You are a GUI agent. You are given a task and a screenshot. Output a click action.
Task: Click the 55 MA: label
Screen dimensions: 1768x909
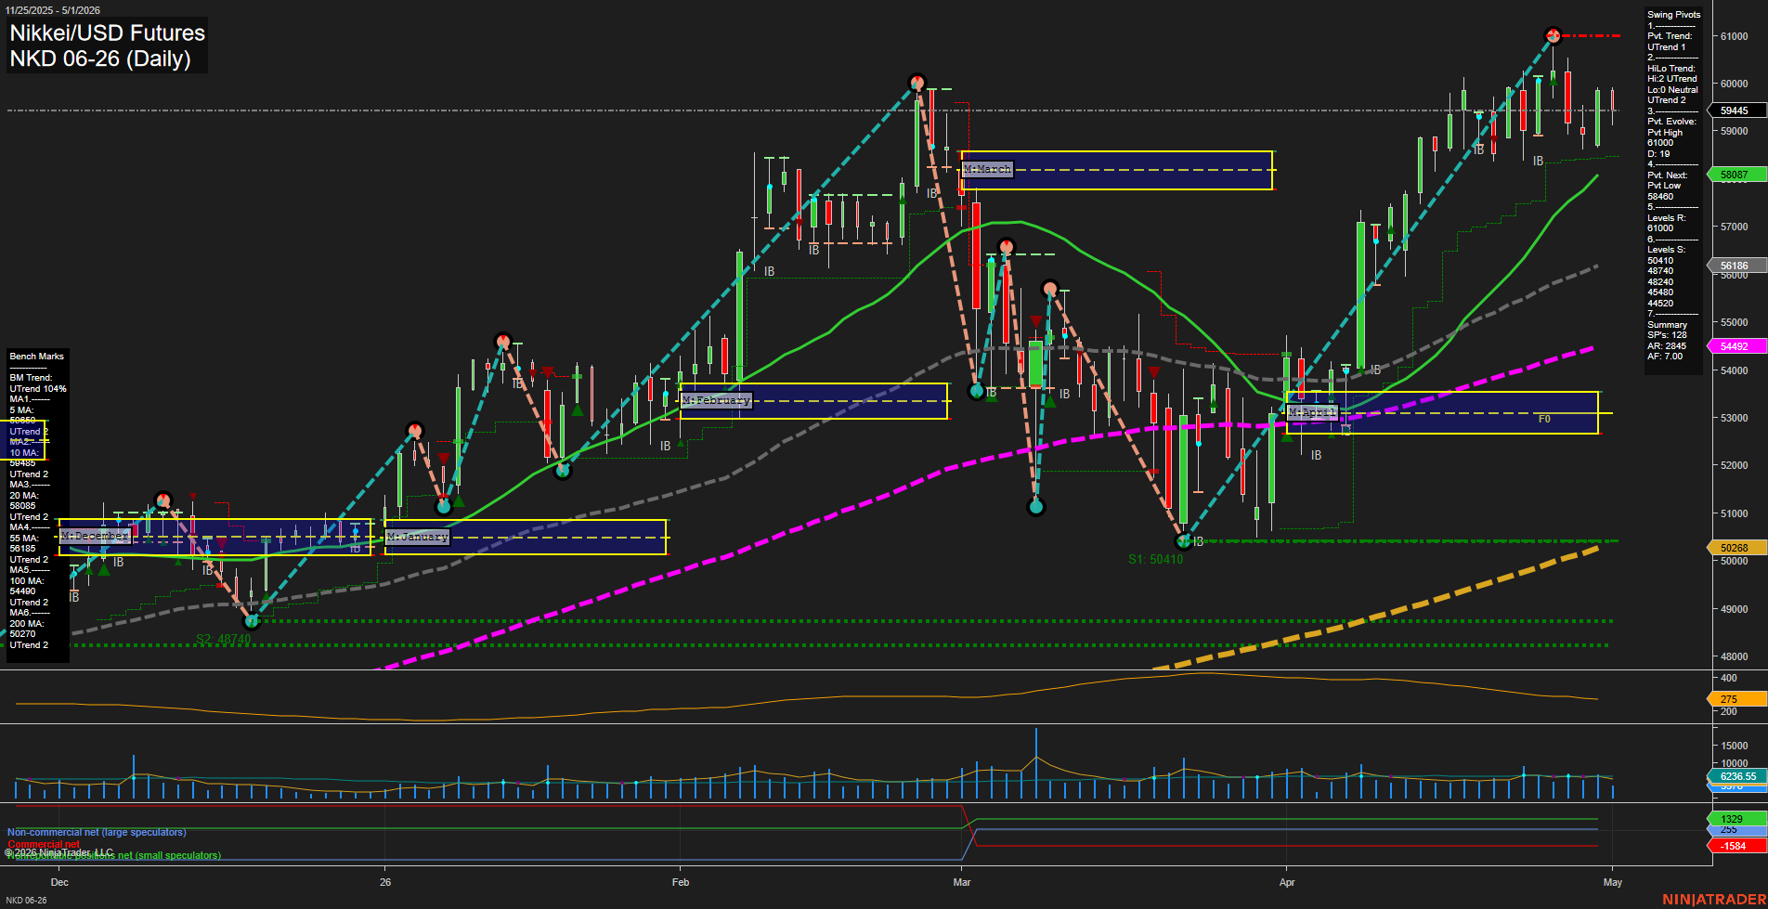click(24, 539)
